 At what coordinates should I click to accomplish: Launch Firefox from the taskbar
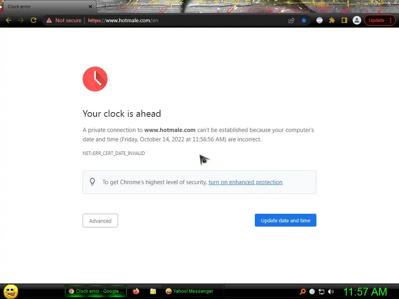[x=136, y=291]
